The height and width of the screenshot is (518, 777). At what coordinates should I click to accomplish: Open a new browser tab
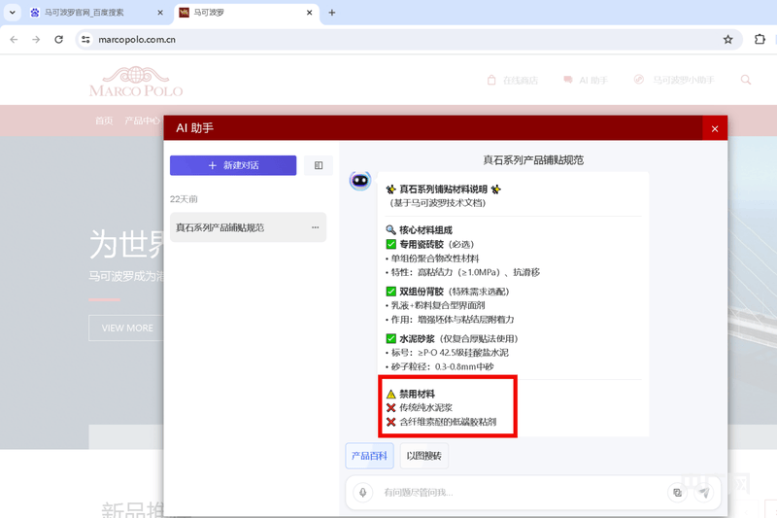pyautogui.click(x=332, y=13)
